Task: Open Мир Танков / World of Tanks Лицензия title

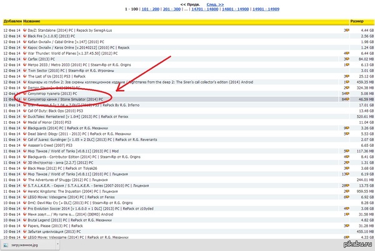Action: (77, 174)
